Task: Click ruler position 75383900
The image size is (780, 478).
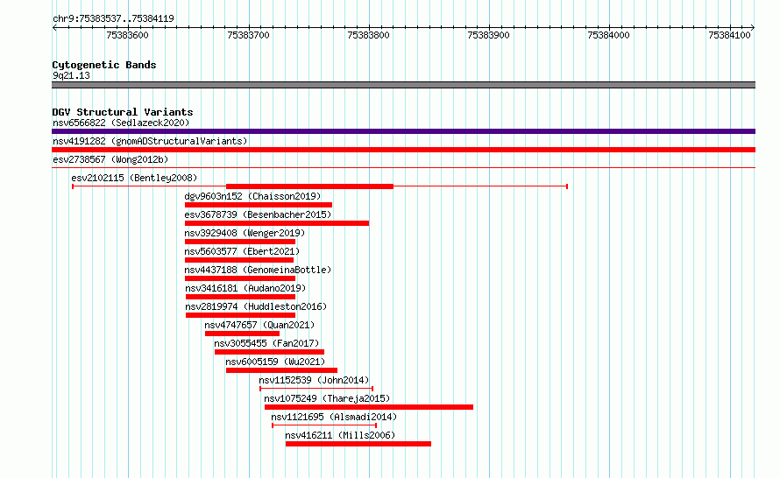Action: (488, 35)
